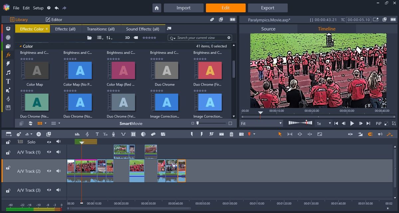Click the Export button

268,8
